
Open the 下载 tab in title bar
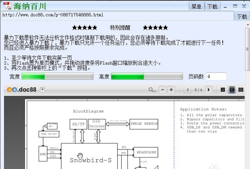(x=212, y=6)
